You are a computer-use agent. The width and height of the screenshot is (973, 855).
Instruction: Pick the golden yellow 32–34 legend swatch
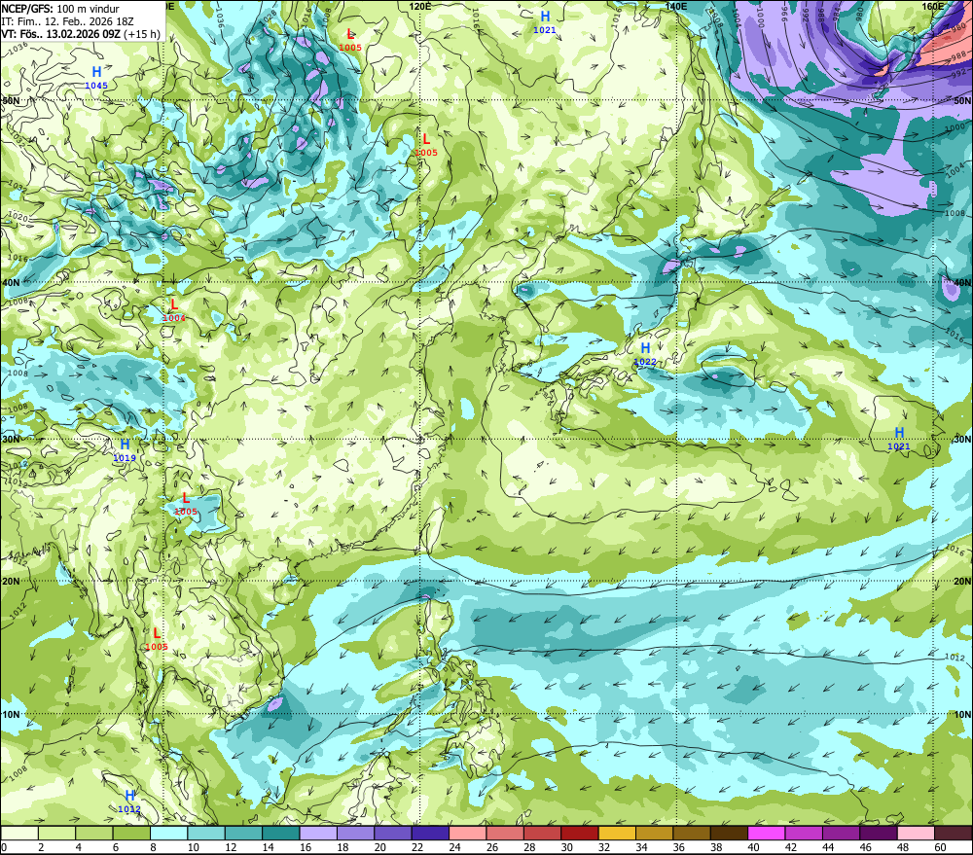[617, 833]
